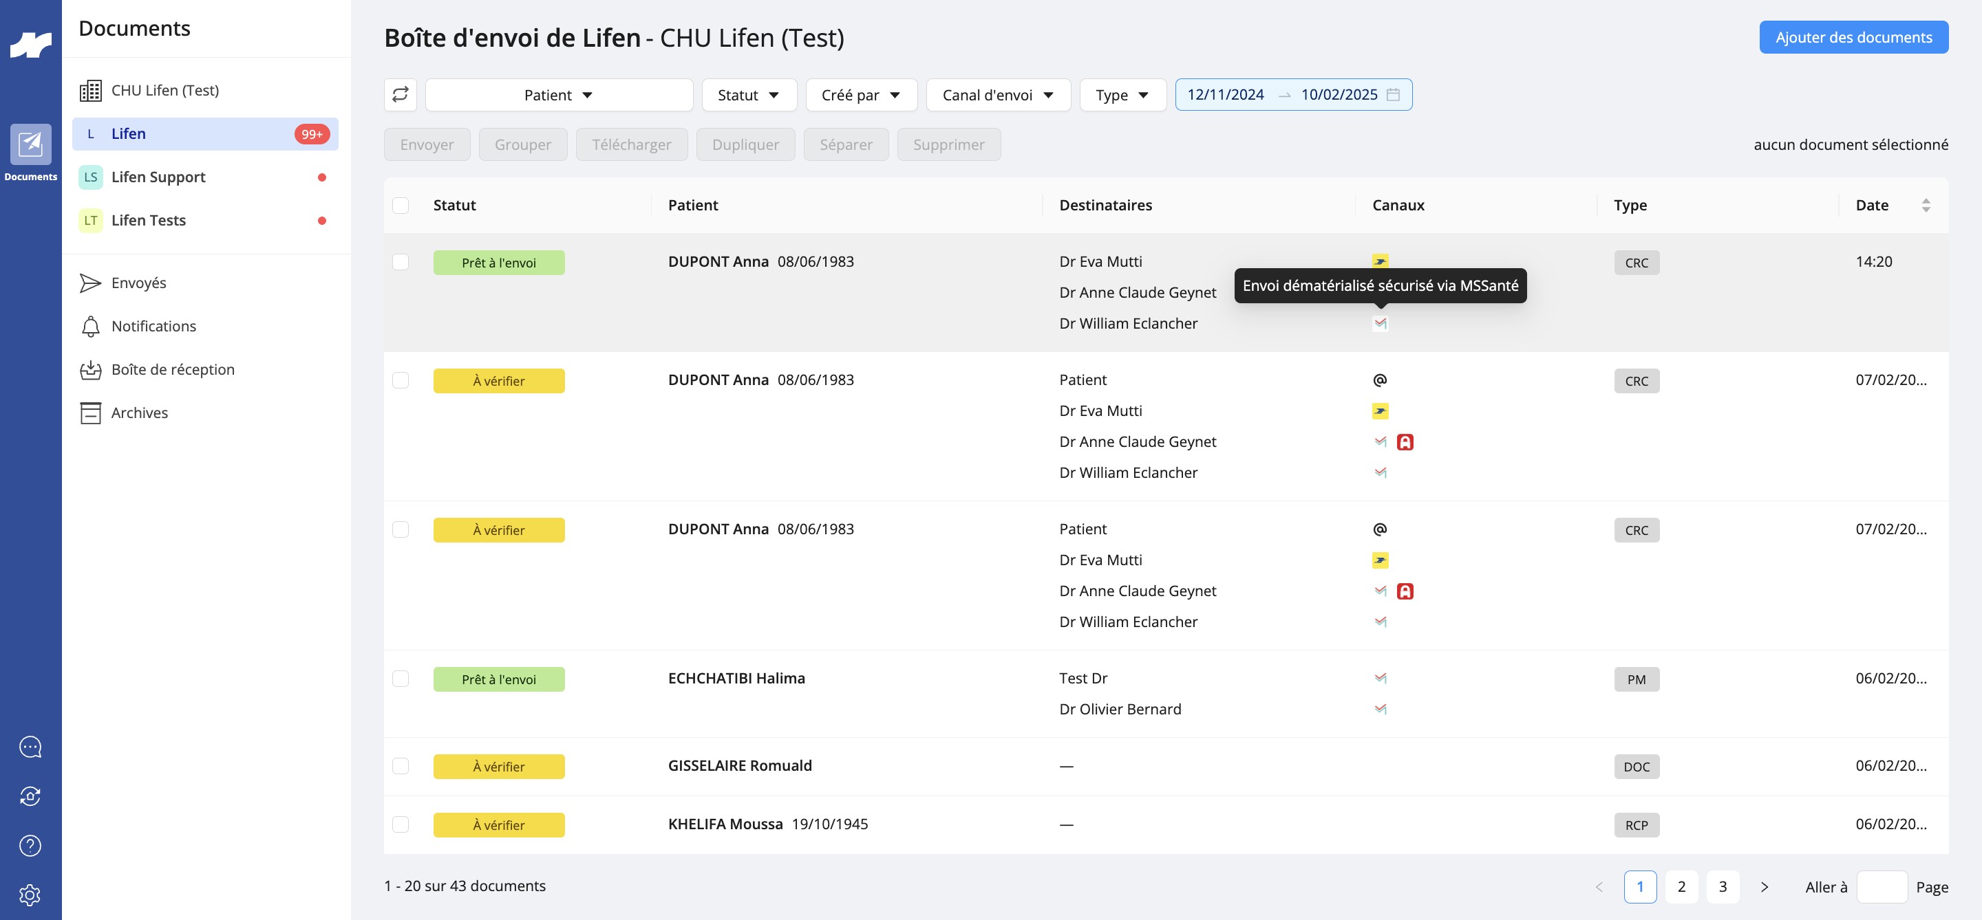Click the account sync icon in sidebar
This screenshot has height=920, width=1982.
click(30, 796)
